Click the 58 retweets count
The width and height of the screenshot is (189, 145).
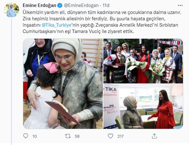pyautogui.click(x=77, y=136)
